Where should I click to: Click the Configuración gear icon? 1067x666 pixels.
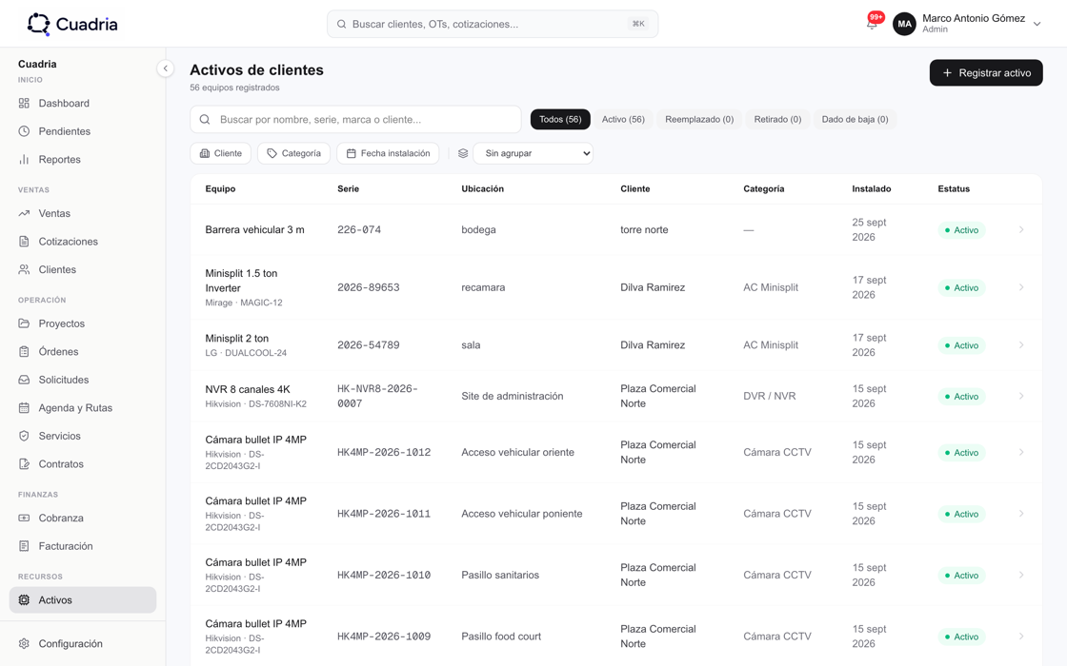[24, 643]
